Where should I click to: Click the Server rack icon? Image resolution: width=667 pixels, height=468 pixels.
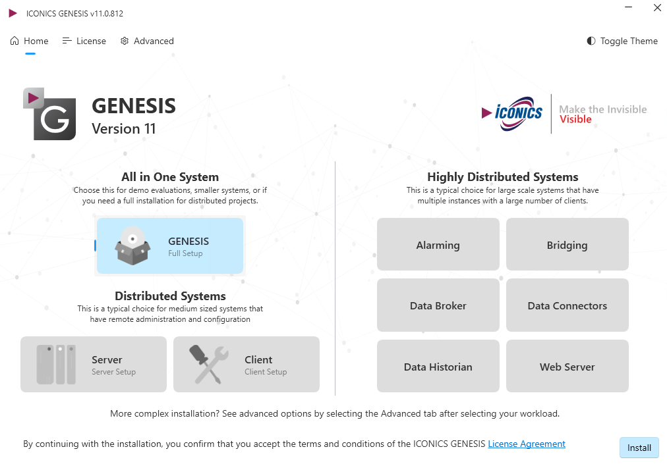click(56, 365)
